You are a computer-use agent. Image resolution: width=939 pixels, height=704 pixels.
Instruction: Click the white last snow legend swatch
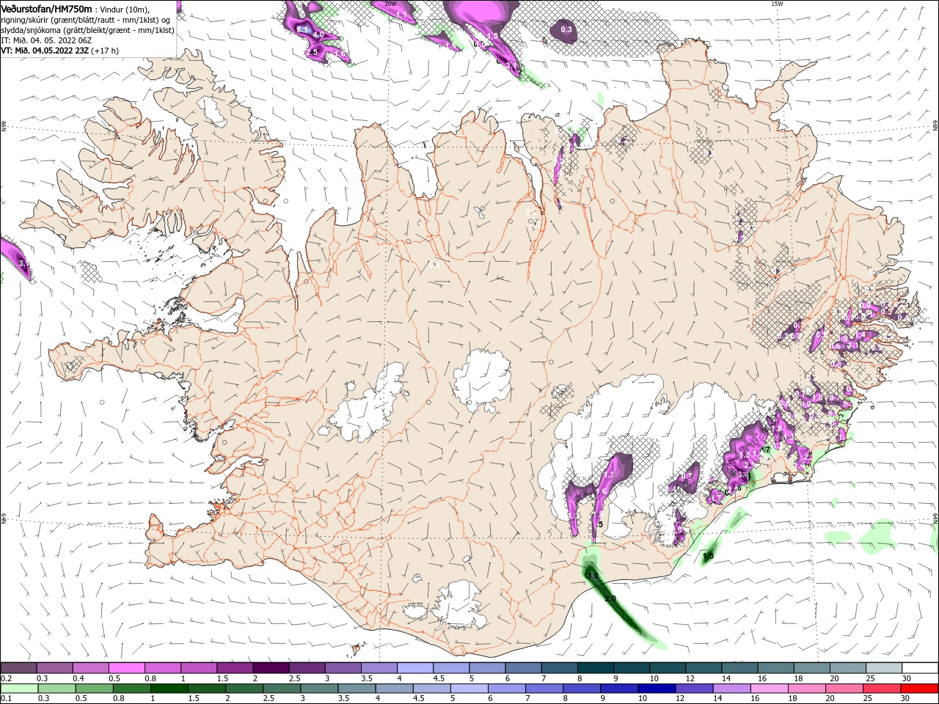920,668
